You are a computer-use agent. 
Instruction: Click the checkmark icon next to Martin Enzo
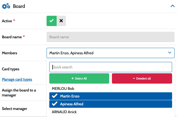[x=54, y=96]
